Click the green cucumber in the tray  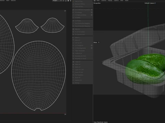[x=145, y=69]
